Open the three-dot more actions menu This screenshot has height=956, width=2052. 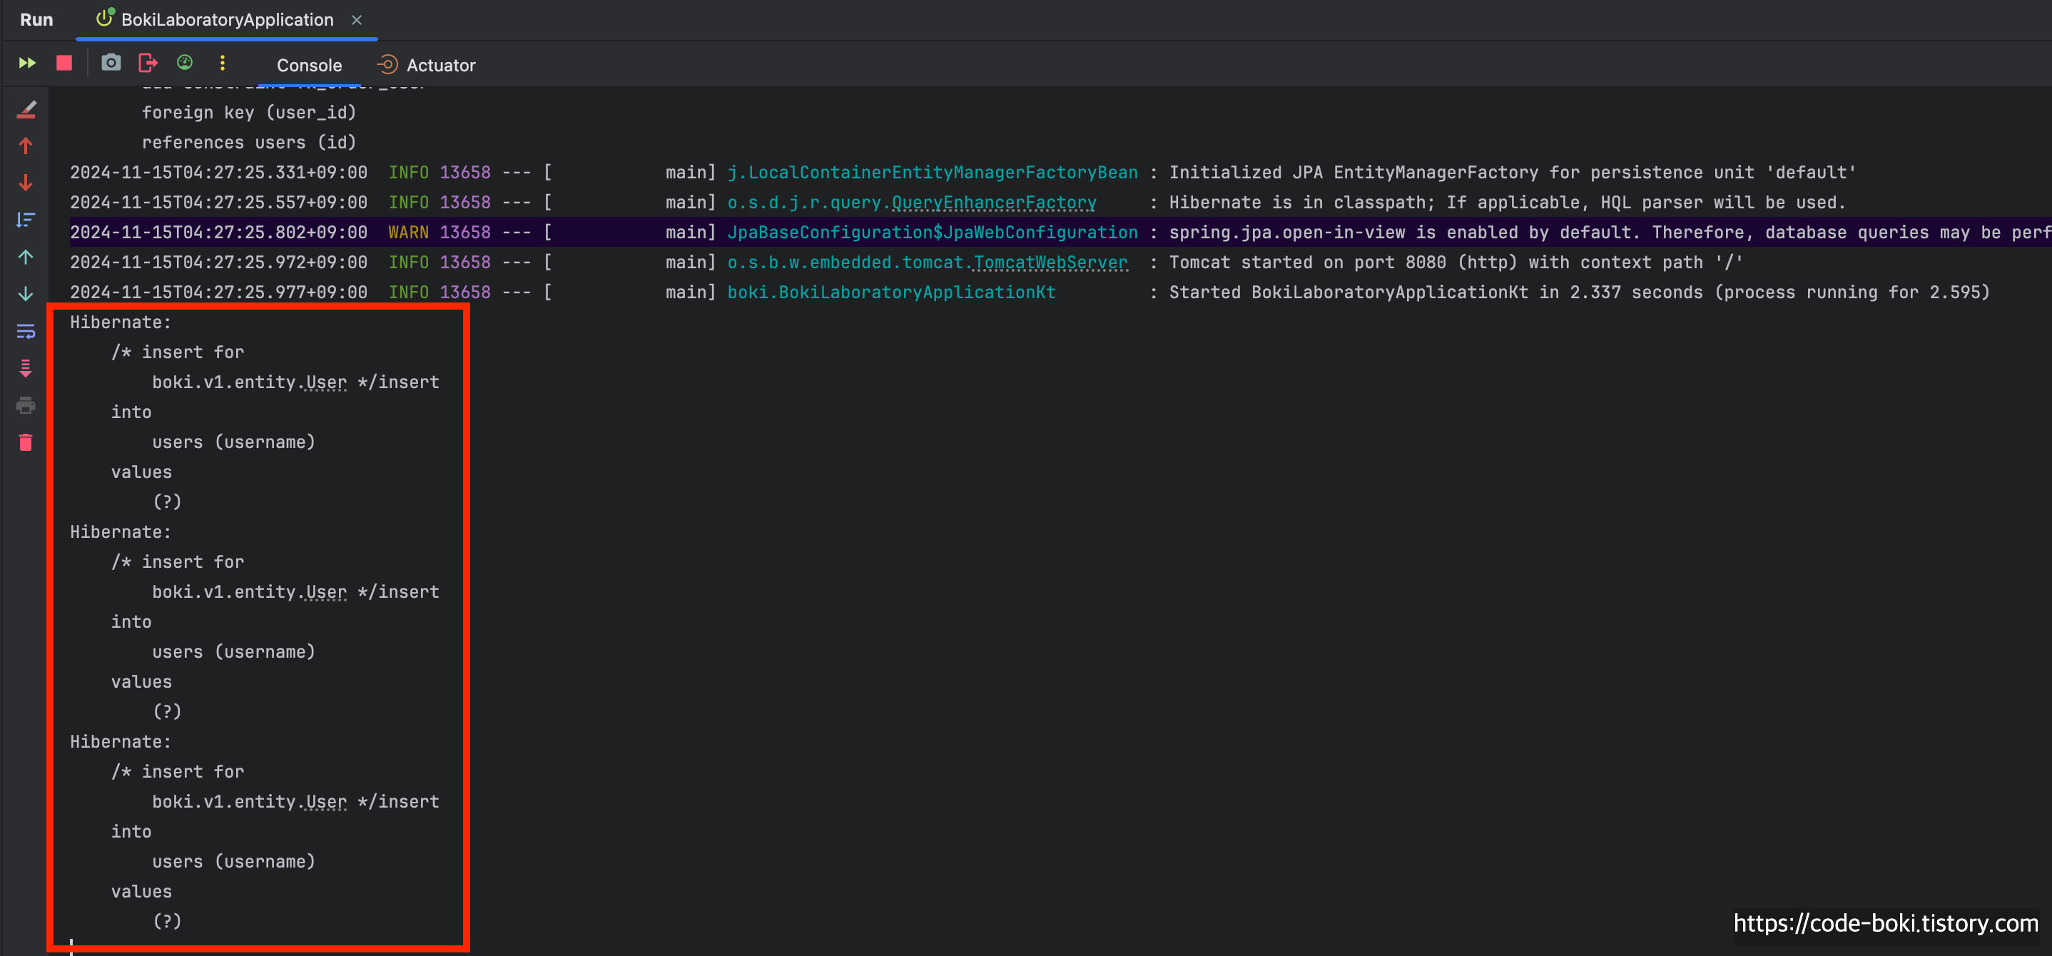point(222,63)
